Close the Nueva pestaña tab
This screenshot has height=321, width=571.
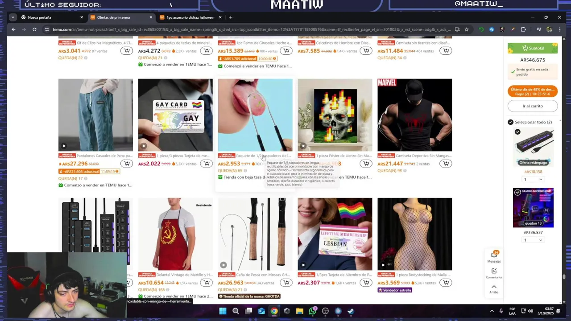click(x=82, y=17)
